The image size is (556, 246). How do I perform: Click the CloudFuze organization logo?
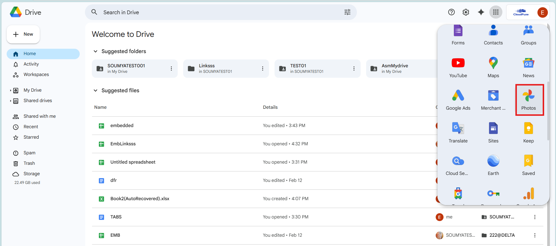[521, 12]
